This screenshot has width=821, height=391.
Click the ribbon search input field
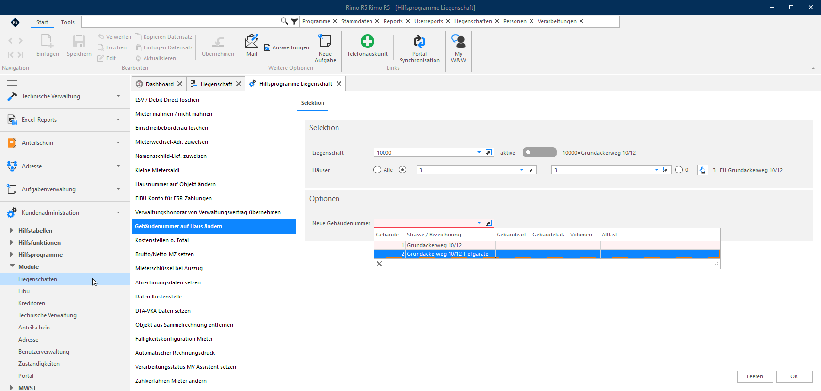[x=180, y=21]
